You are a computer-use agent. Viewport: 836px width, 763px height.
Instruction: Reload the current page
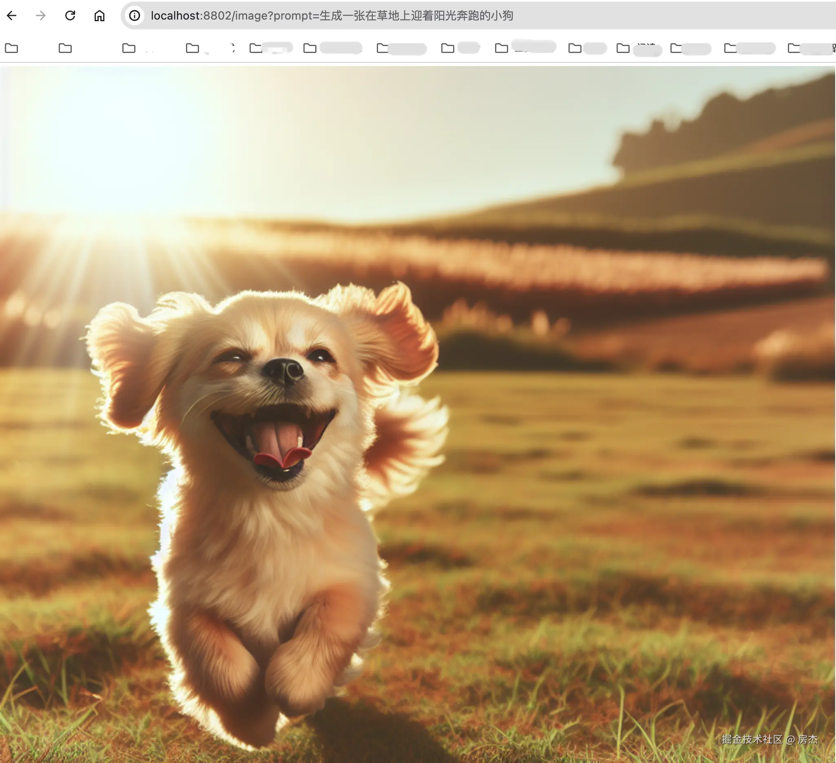coord(70,16)
